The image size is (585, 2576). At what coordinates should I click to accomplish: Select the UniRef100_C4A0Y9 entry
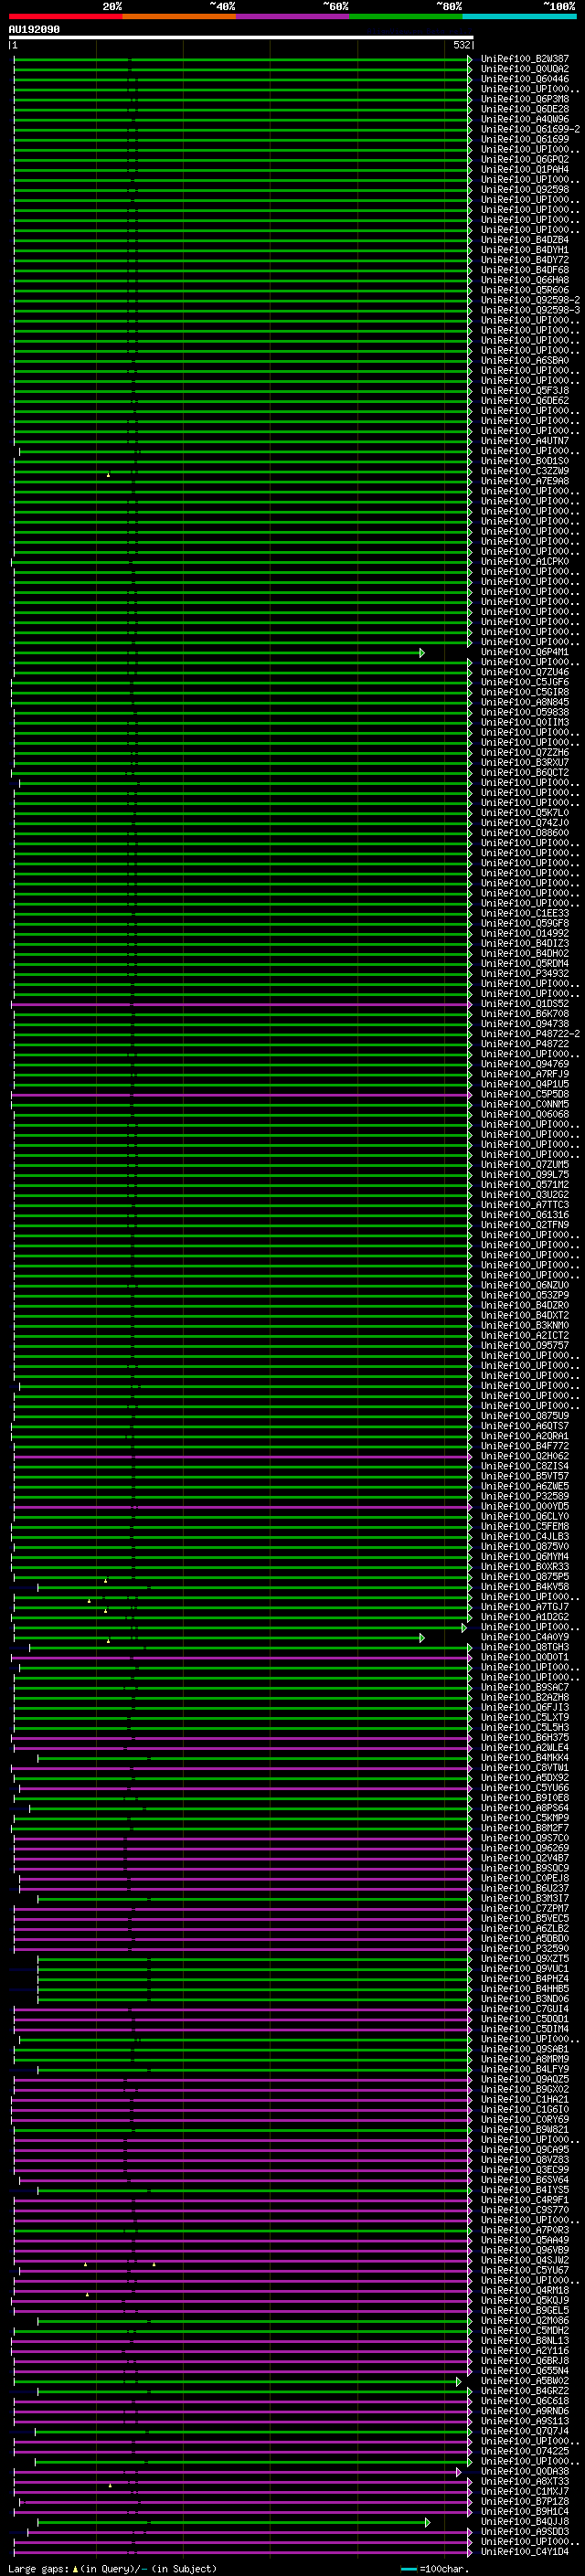[x=524, y=1638]
